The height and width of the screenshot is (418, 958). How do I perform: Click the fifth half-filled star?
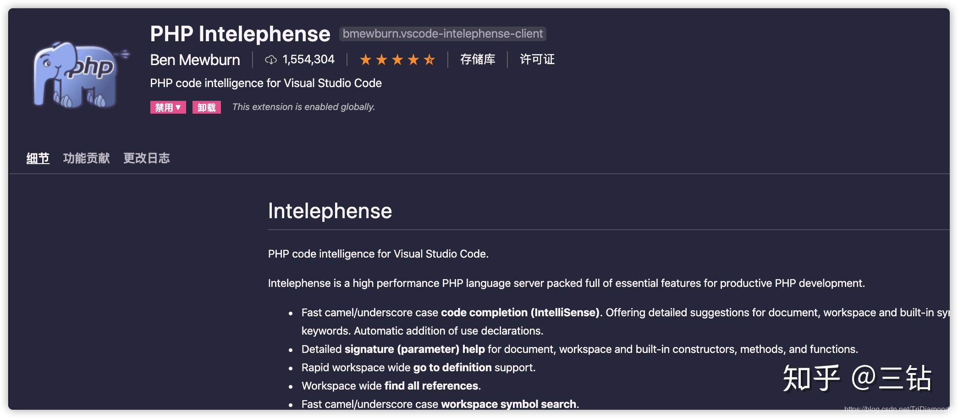point(429,59)
